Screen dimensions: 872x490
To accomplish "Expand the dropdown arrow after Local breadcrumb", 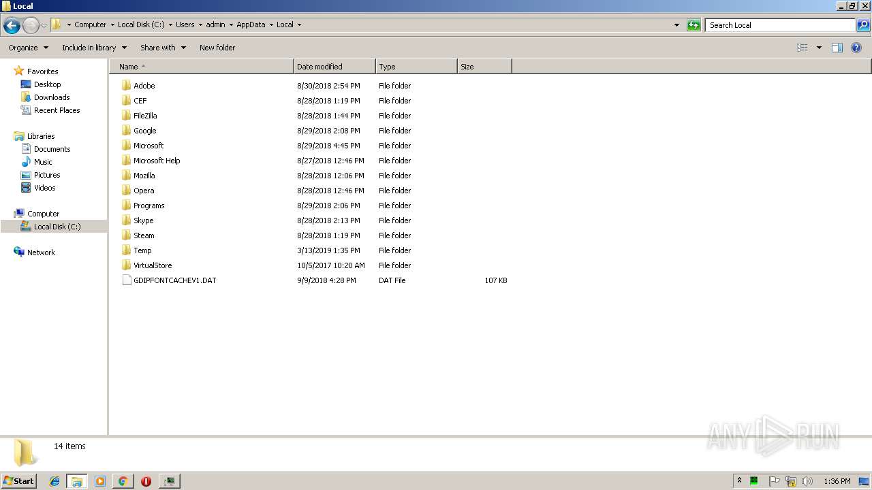I will point(299,24).
